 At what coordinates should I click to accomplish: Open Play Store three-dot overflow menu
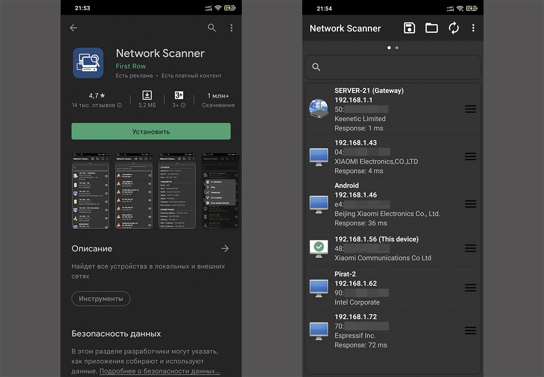[231, 28]
